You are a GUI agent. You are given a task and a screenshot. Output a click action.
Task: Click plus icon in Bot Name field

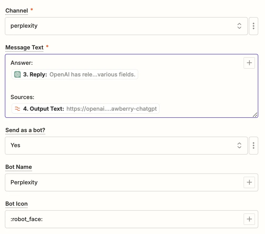point(249,182)
